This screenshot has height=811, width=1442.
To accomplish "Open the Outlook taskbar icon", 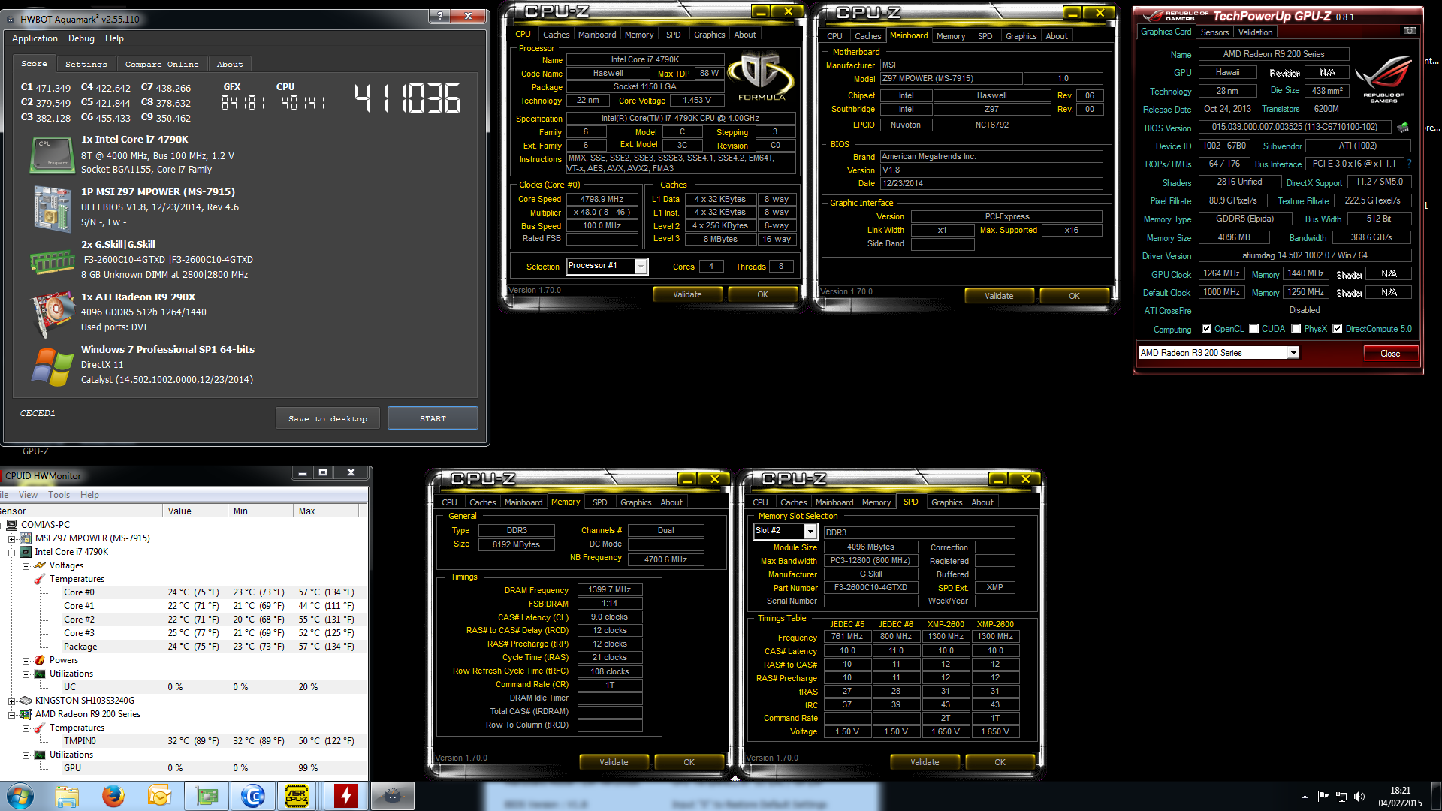I will click(159, 796).
